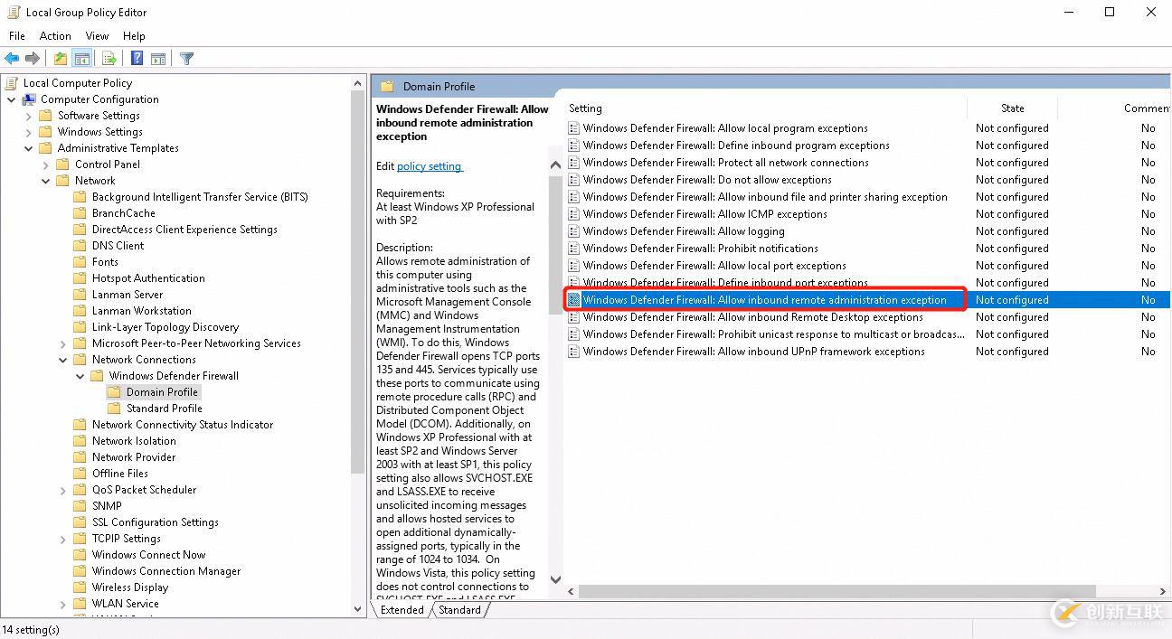Click the policy setting edit link

[x=430, y=165]
